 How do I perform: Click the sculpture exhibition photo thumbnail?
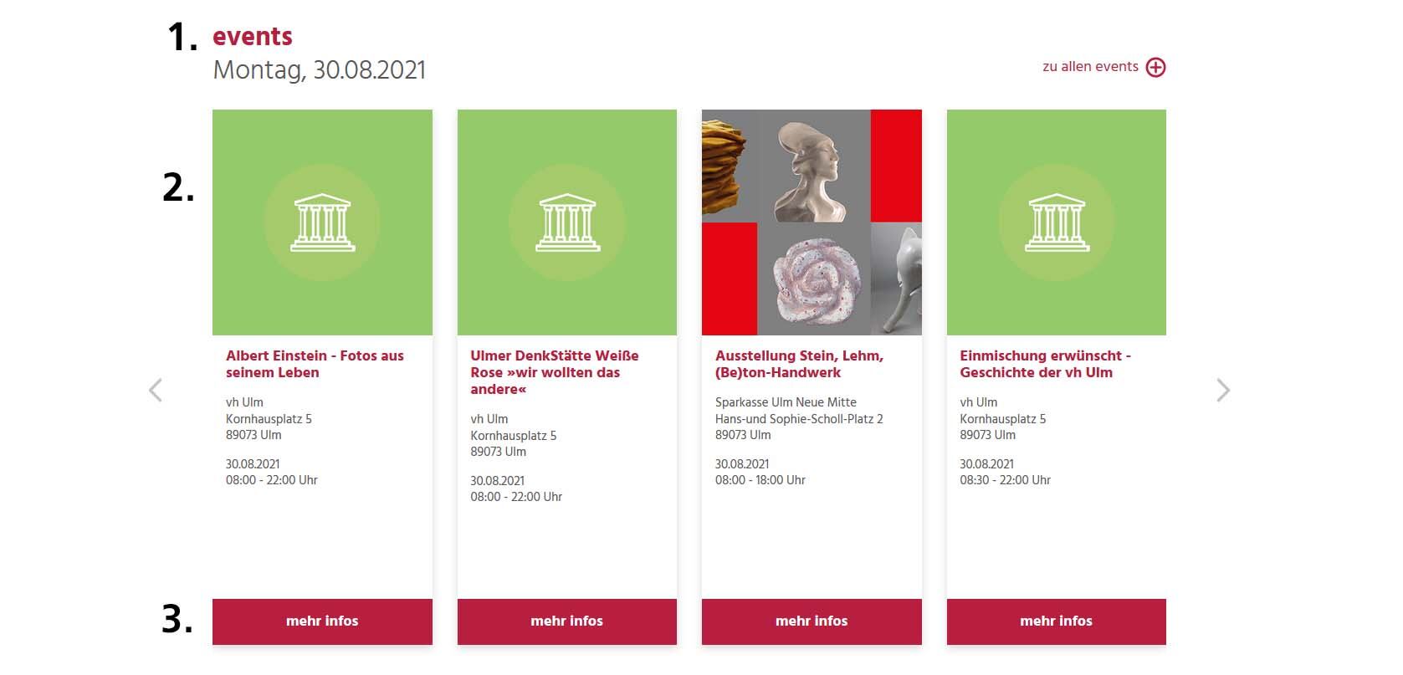coord(812,222)
